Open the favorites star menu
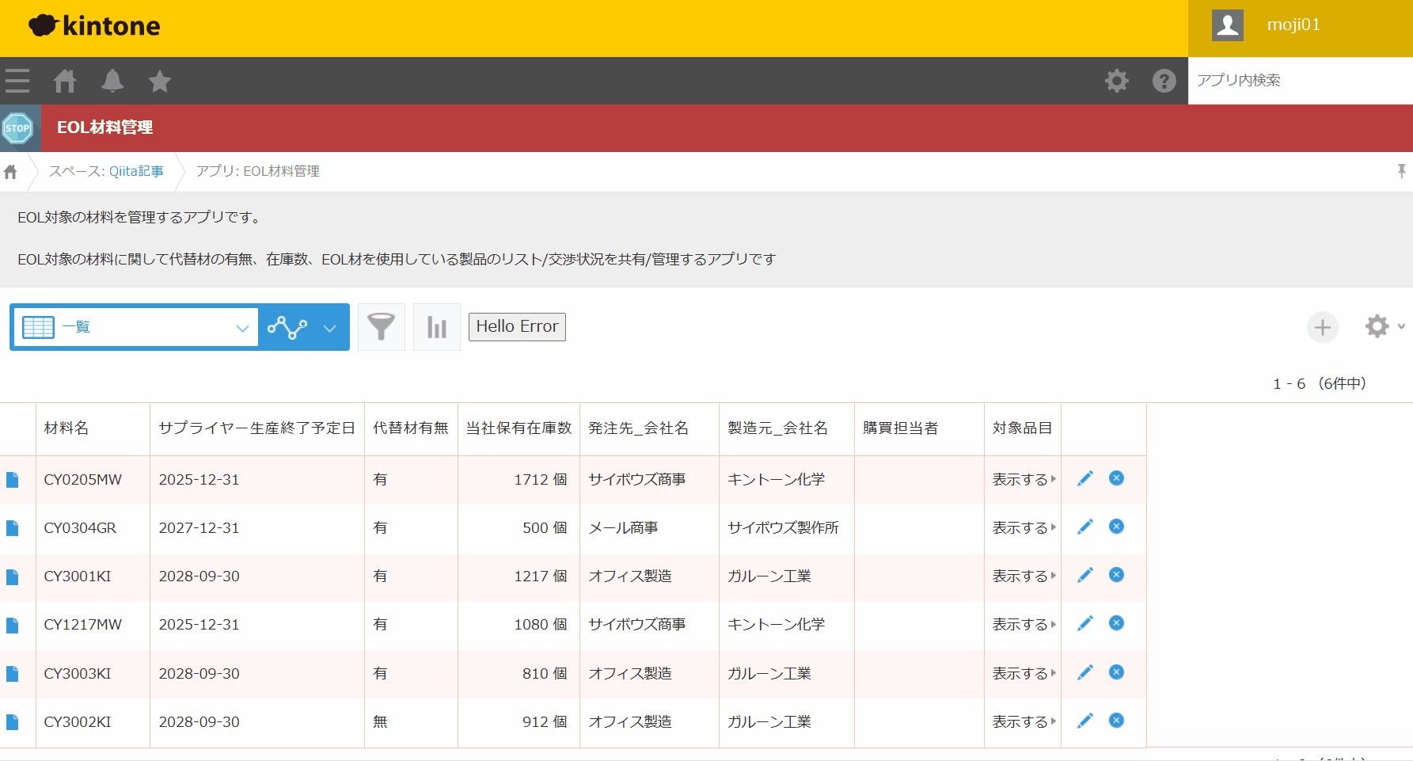The width and height of the screenshot is (1413, 761). coord(160,80)
